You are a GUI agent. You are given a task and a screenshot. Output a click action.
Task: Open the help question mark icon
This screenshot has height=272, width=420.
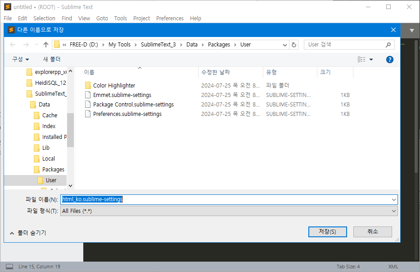click(x=390, y=60)
